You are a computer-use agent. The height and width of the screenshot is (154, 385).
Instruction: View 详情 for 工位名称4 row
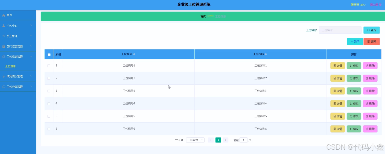(338, 104)
